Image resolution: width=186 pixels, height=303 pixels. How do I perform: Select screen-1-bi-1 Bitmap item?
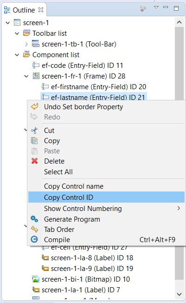[81, 279]
